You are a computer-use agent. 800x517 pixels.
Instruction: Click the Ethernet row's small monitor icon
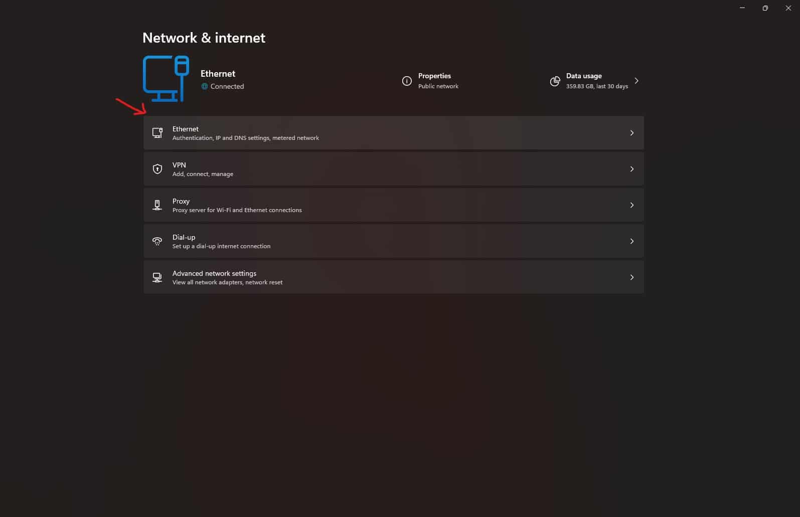157,133
